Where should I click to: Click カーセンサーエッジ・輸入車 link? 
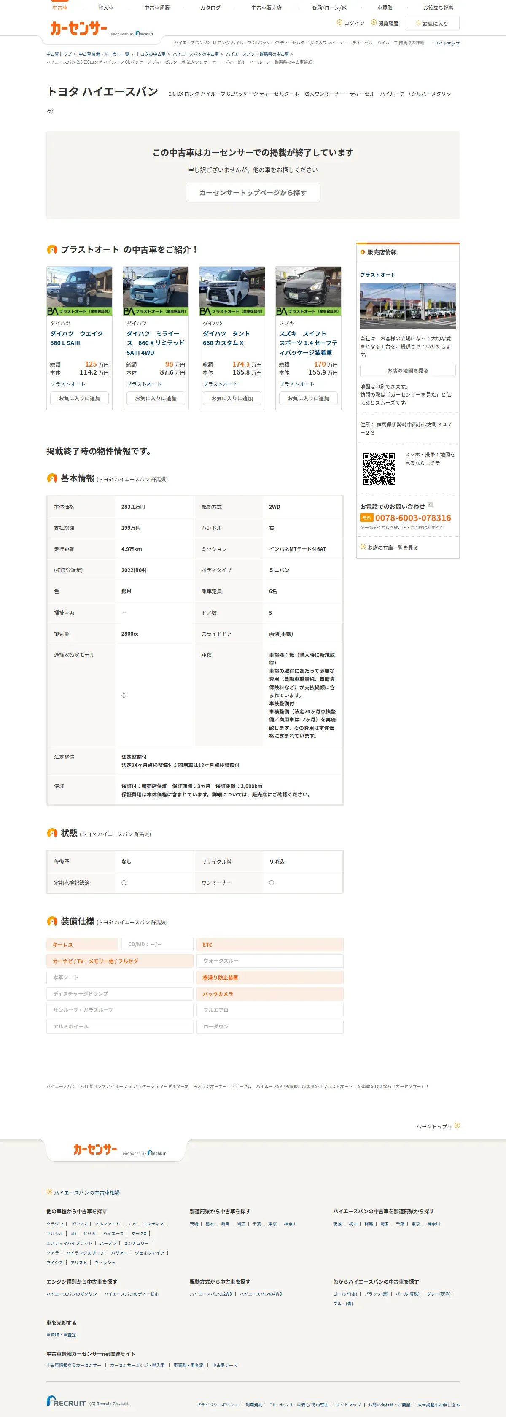(137, 1365)
